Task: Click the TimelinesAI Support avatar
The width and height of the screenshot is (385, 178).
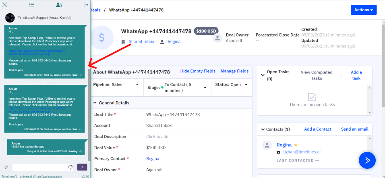Action: (10, 18)
